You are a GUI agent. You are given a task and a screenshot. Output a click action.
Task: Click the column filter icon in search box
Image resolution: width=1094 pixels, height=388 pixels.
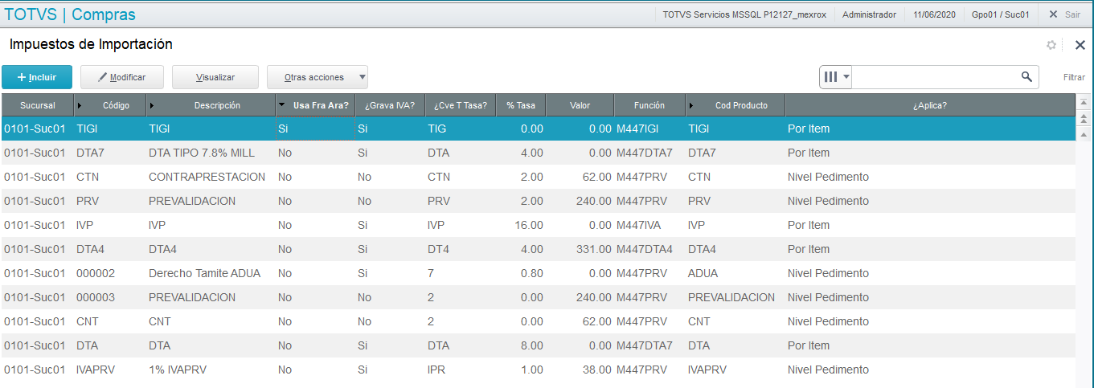point(830,77)
